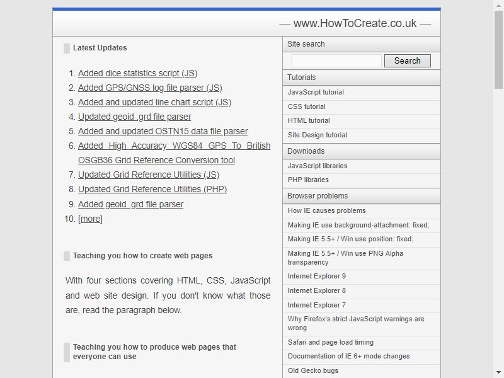The image size is (504, 378).
Task: Click the scroll up arrow of the page scrollbar
Action: click(498, 4)
